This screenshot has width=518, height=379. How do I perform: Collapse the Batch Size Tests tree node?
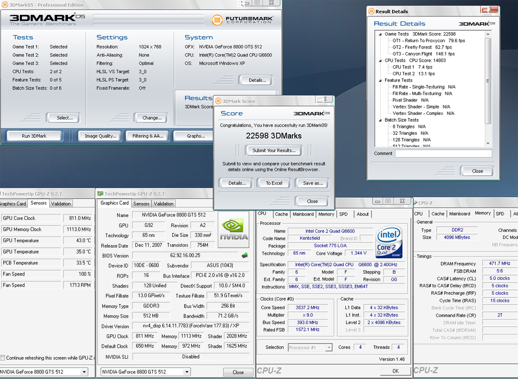coord(380,120)
